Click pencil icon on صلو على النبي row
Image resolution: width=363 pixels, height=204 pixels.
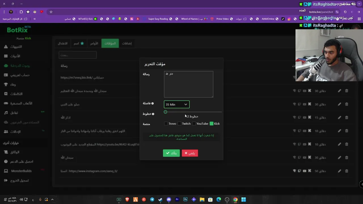pyautogui.click(x=339, y=104)
